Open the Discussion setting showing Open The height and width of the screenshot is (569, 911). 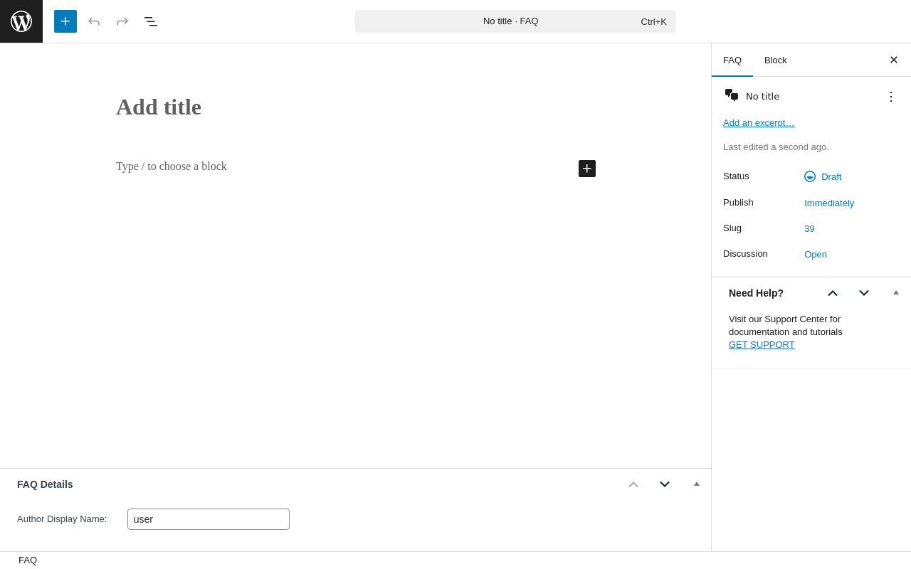[x=816, y=254]
